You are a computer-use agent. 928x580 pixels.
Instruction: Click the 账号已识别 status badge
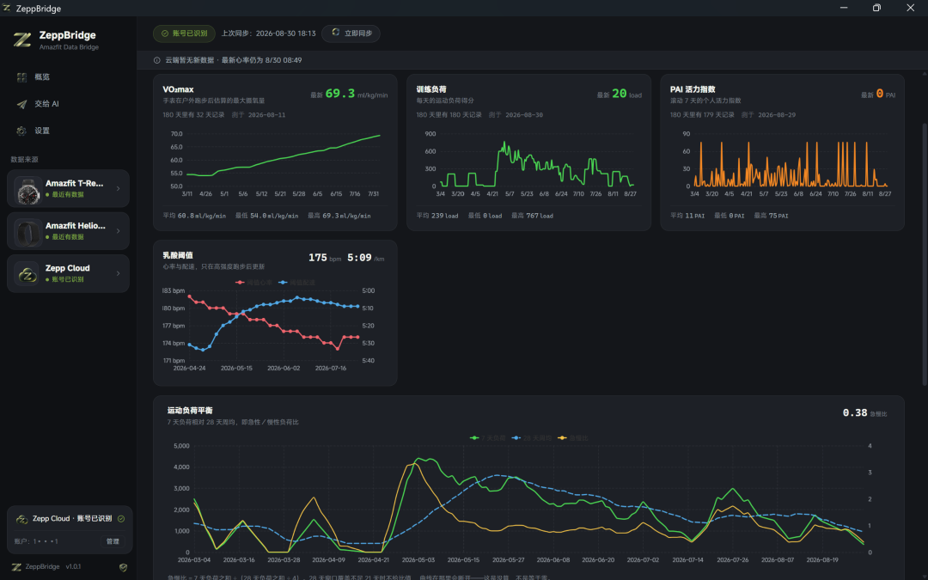tap(184, 34)
